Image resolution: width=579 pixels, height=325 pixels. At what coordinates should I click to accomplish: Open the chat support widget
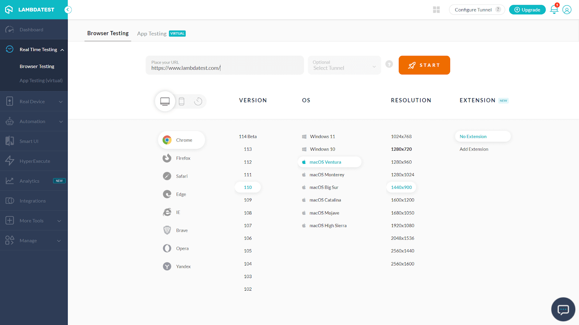tap(563, 309)
